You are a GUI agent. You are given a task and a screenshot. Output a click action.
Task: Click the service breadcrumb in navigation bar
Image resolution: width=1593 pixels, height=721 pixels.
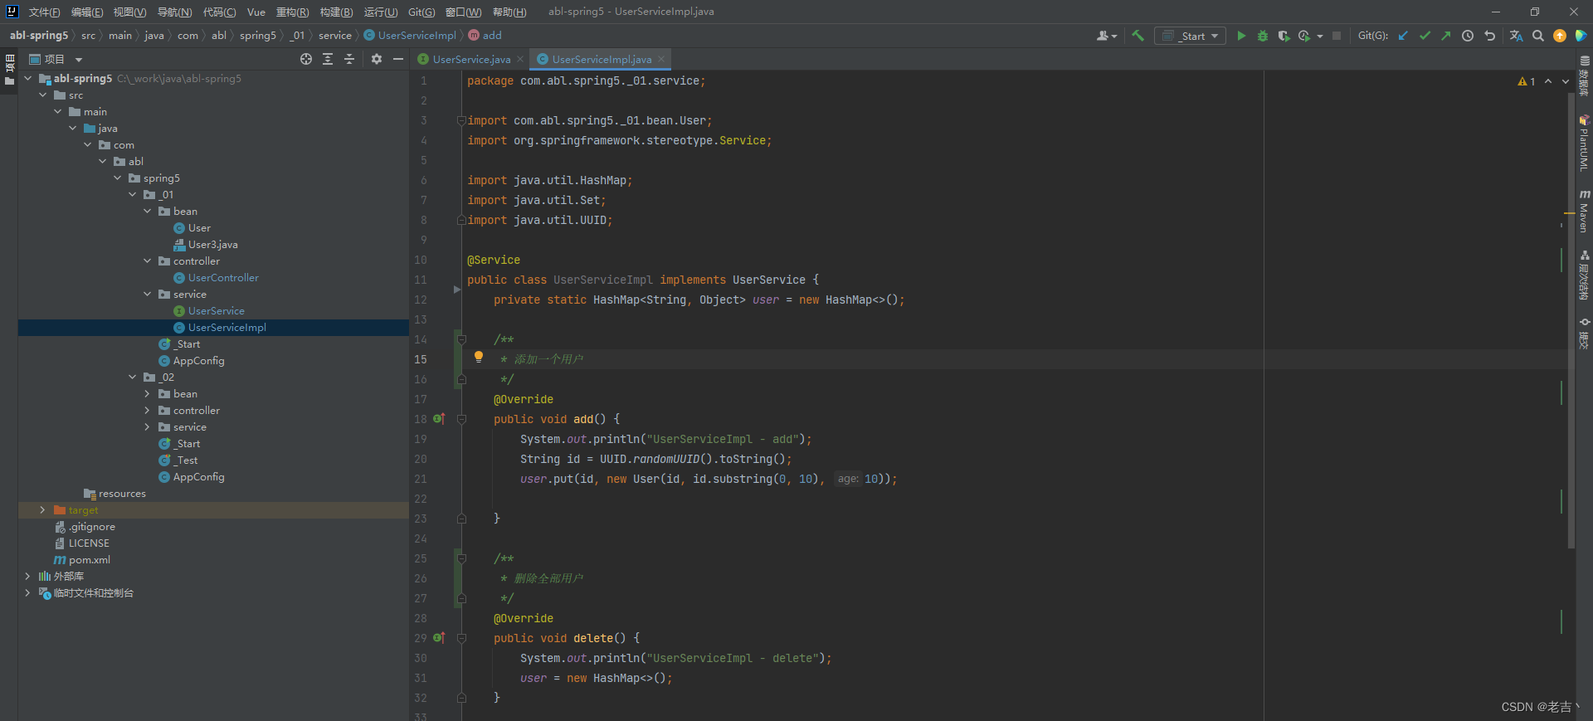[x=335, y=35]
